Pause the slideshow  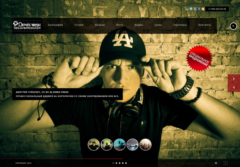coord(216,163)
